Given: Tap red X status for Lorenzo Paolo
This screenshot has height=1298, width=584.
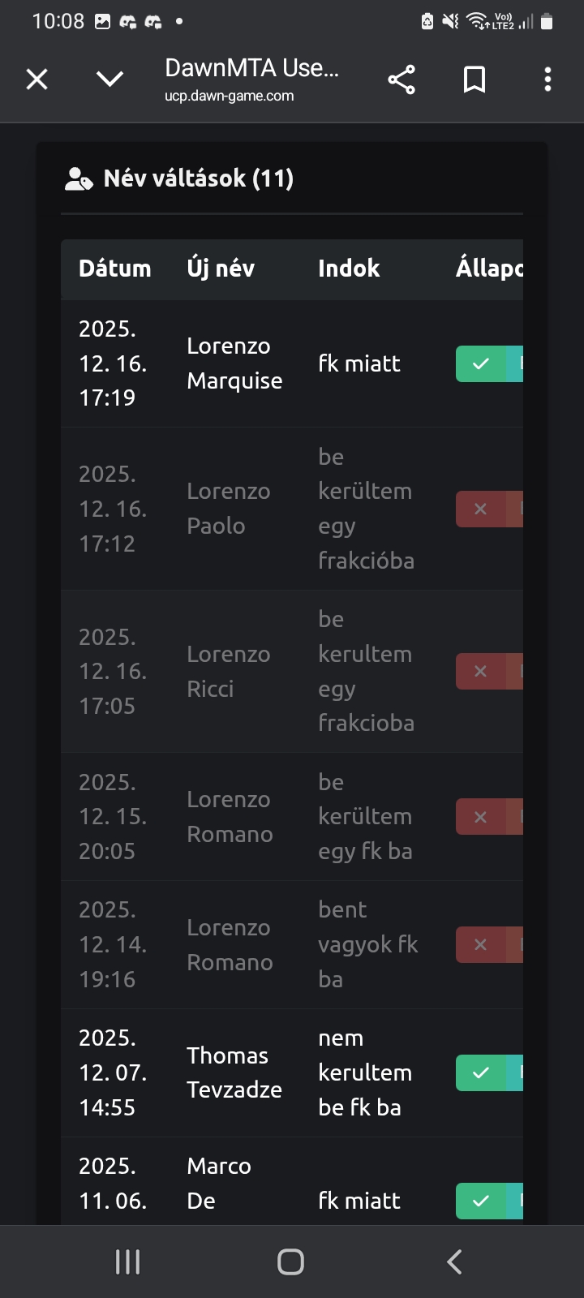Looking at the screenshot, I should coord(481,509).
